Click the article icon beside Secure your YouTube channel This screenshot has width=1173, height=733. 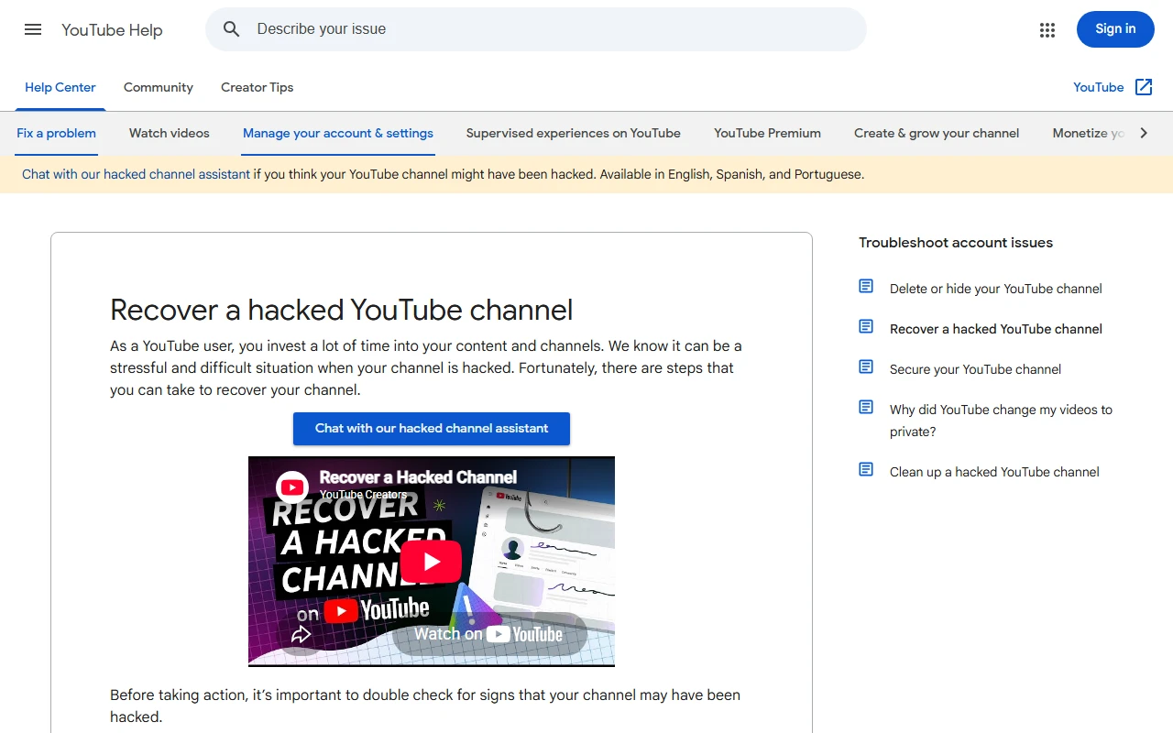click(866, 367)
